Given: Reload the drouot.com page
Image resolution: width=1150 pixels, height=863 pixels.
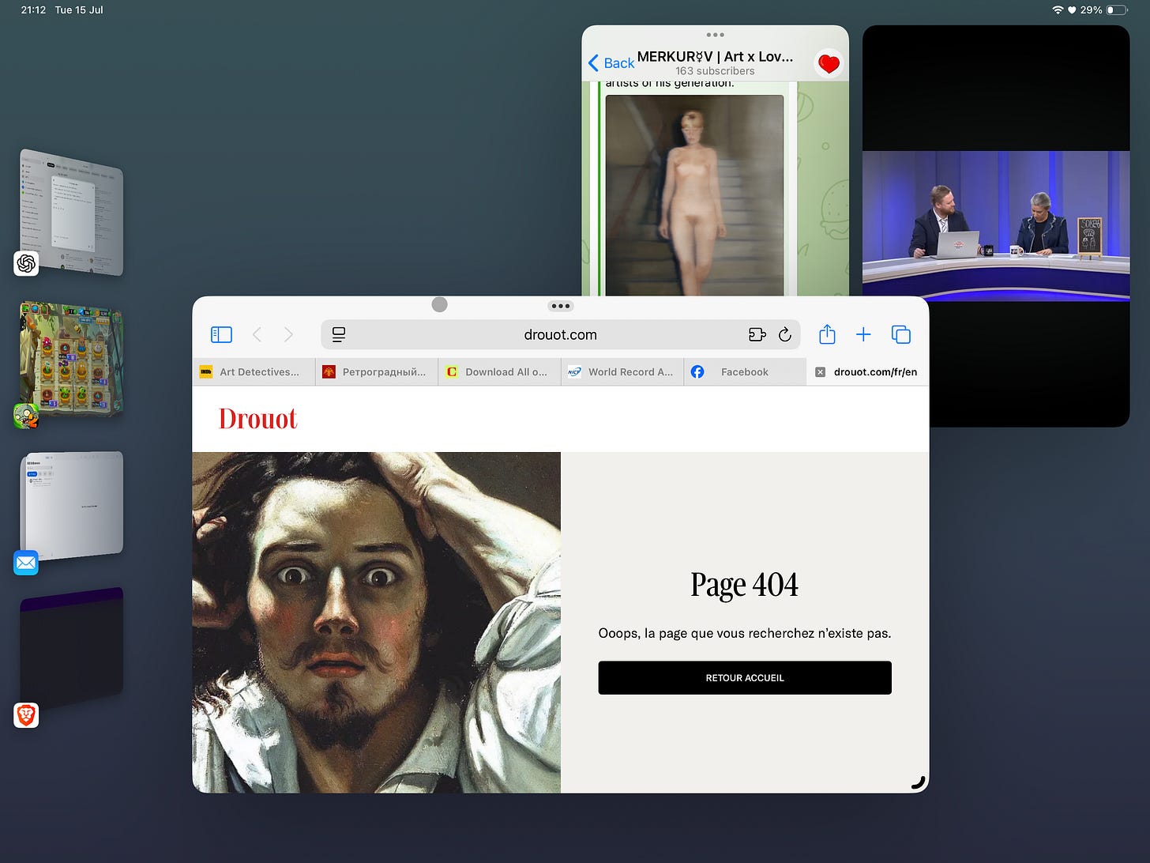Looking at the screenshot, I should point(784,335).
